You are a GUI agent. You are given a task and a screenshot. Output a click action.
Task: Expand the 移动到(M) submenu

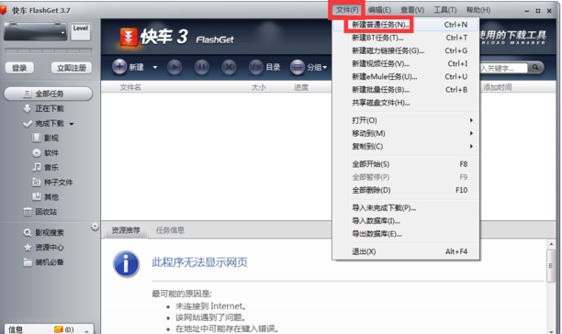[406, 134]
